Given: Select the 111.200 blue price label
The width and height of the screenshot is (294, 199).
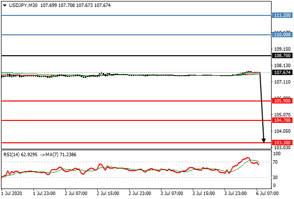Looking at the screenshot, I should pos(282,15).
